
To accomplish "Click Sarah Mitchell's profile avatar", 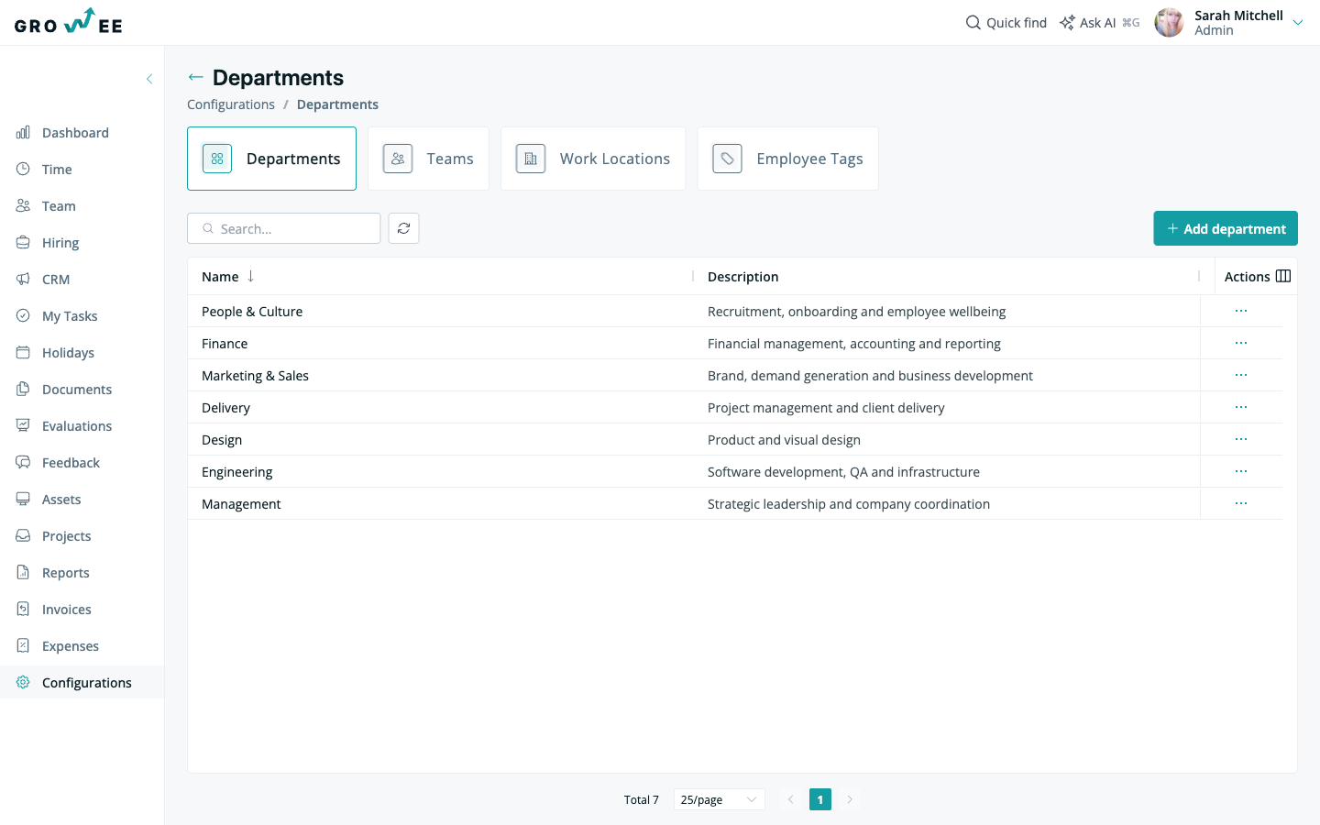I will (x=1169, y=23).
